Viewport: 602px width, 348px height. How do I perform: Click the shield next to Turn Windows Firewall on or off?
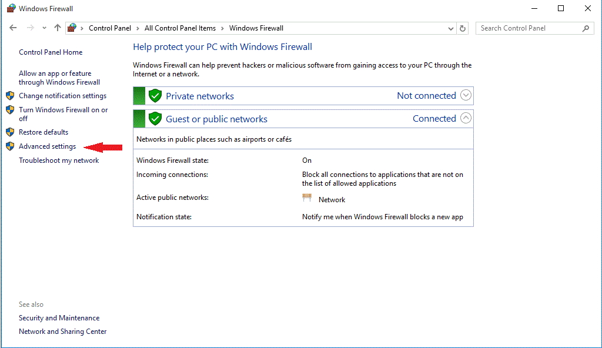tap(10, 109)
